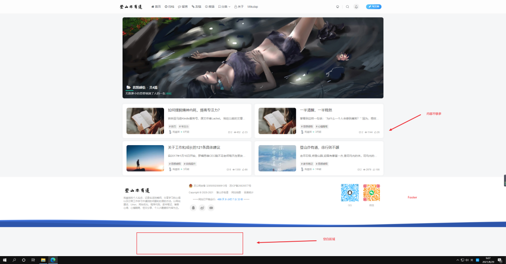The height and width of the screenshot is (264, 506).
Task: Click author avatar on 登山亦有道 card
Action: click(302, 169)
